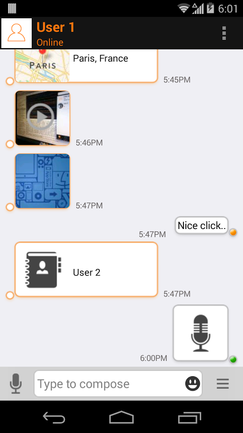
Task: Open the User 2 contact card
Action: (86, 269)
